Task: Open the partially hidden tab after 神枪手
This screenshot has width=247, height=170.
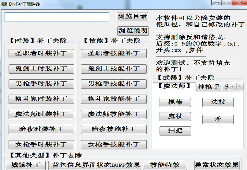Action: [226, 87]
